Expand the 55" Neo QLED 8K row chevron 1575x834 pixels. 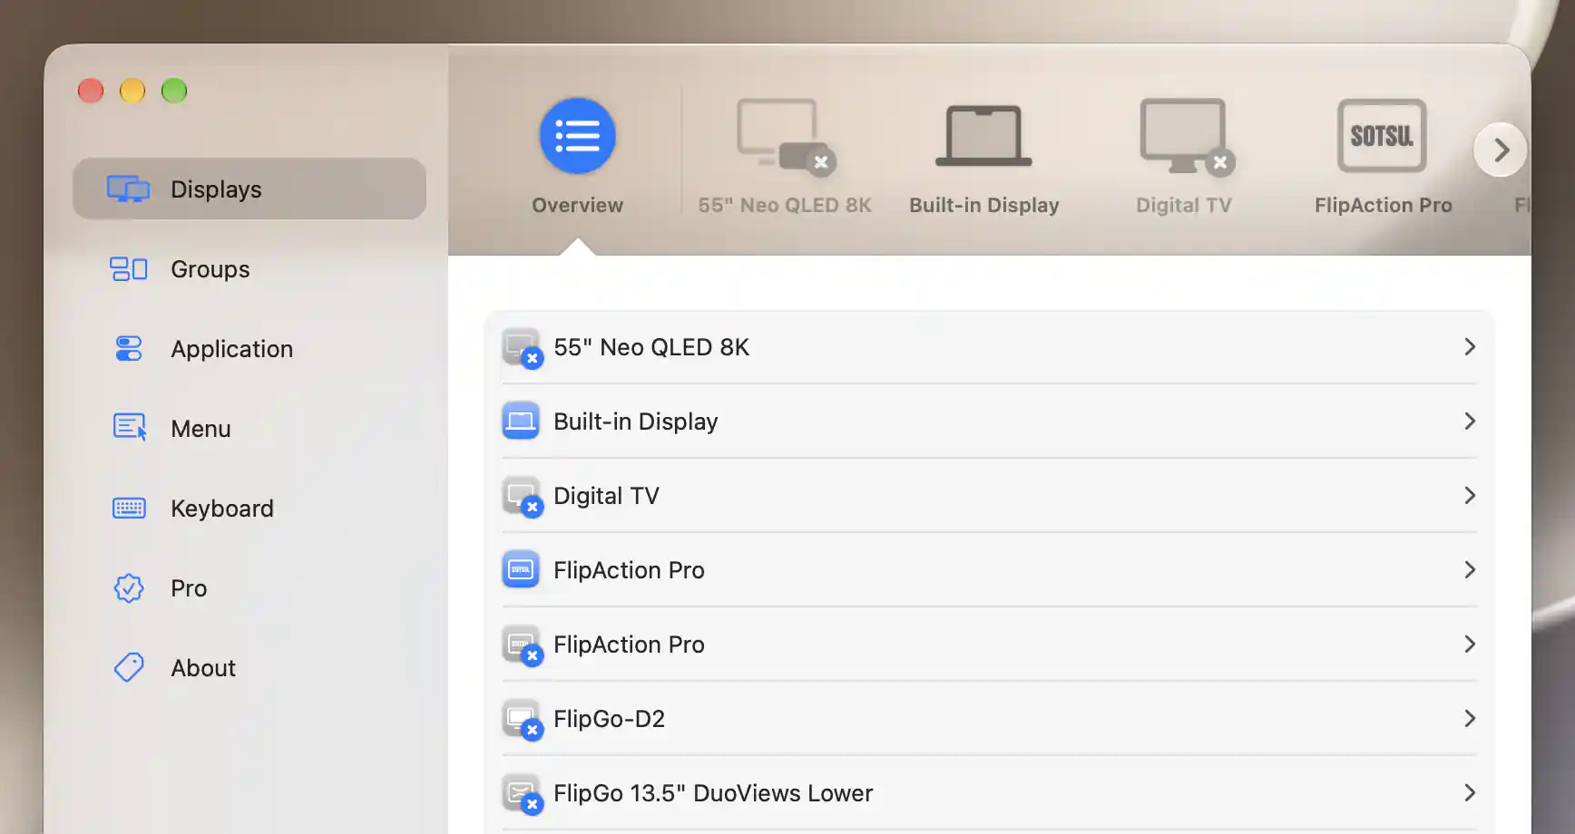point(1470,347)
